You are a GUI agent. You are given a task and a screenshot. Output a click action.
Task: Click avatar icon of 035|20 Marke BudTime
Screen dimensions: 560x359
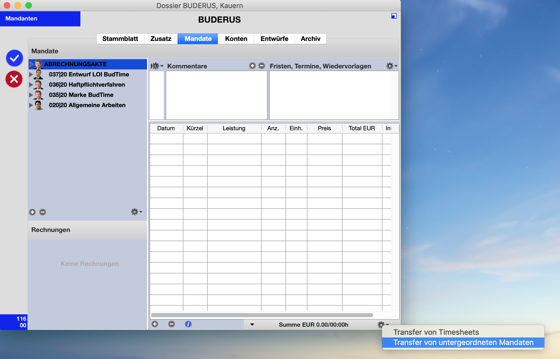38,95
